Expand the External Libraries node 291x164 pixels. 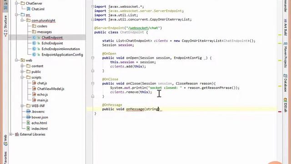click(x=11, y=134)
